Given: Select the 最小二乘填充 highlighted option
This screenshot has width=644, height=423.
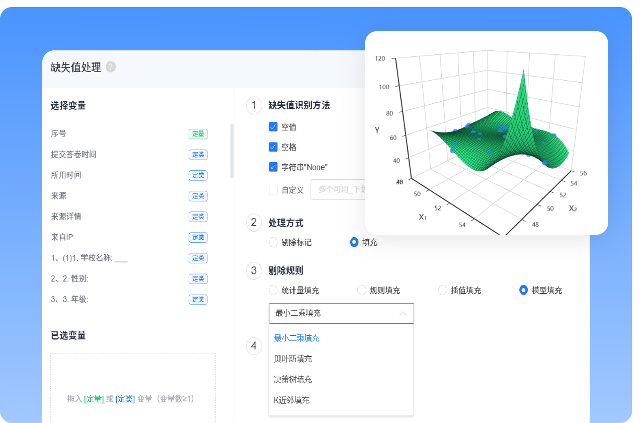Looking at the screenshot, I should click(x=296, y=338).
